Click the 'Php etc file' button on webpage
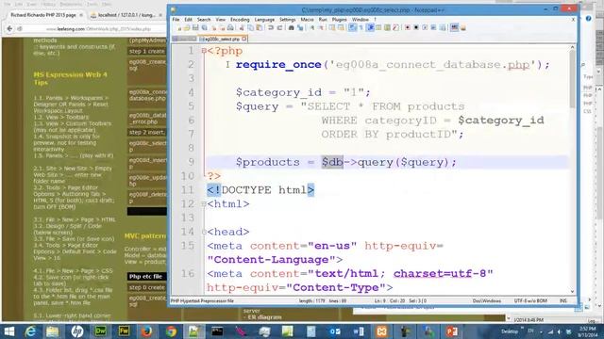This screenshot has width=604, height=339. click(147, 276)
